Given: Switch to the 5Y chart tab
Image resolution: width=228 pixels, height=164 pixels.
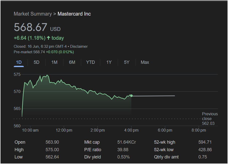Looking at the screenshot, I should [x=127, y=62].
